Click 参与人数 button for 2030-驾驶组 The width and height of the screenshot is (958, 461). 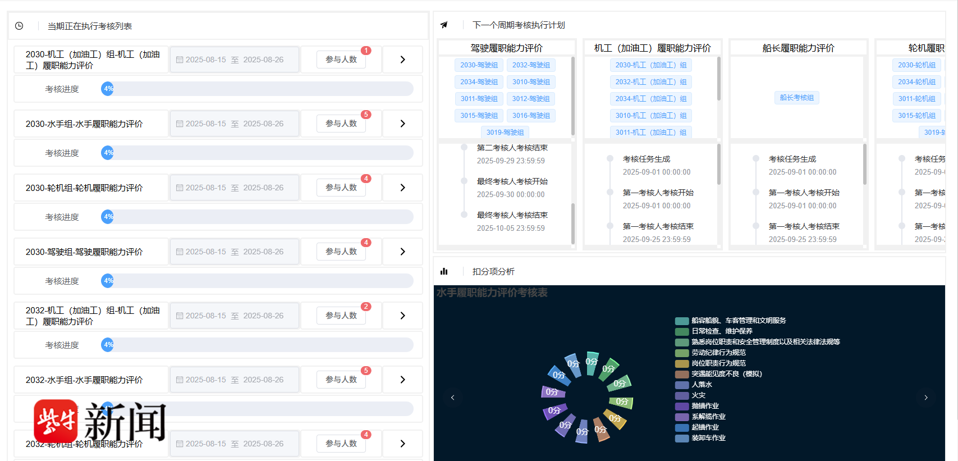click(x=341, y=252)
